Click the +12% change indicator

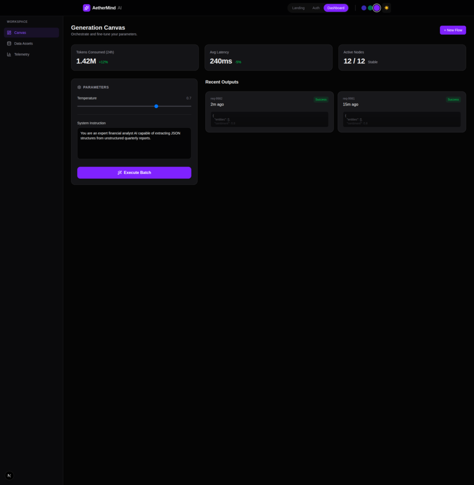[x=104, y=62]
